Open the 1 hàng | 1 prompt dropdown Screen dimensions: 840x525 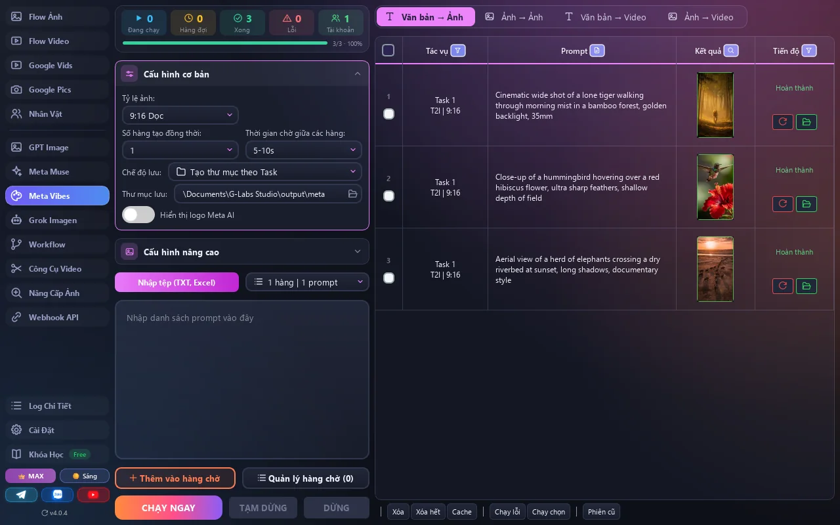point(307,282)
